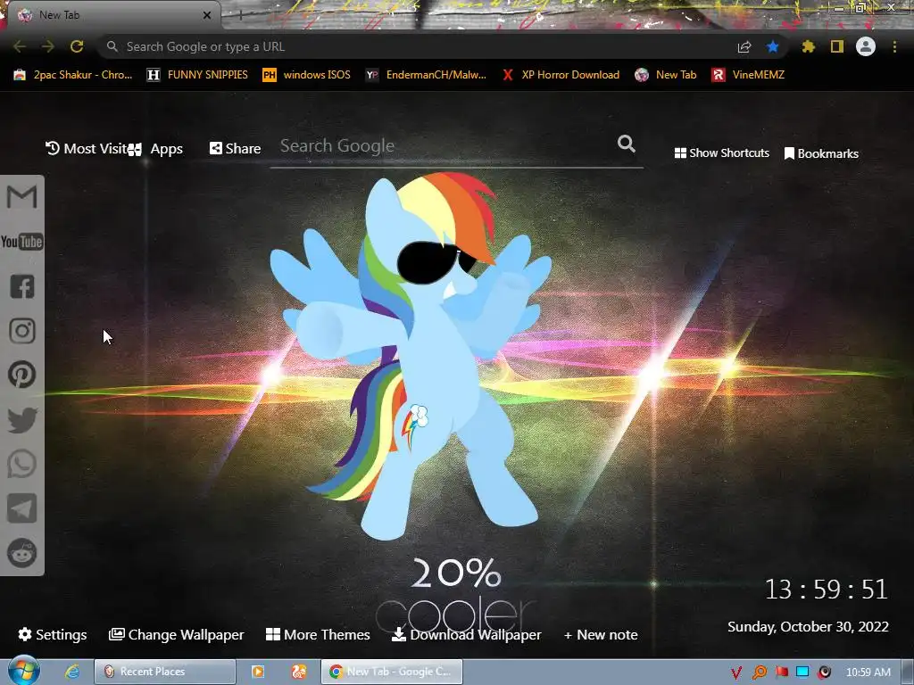
Task: Go back with the browser back arrow
Action: coord(20,46)
